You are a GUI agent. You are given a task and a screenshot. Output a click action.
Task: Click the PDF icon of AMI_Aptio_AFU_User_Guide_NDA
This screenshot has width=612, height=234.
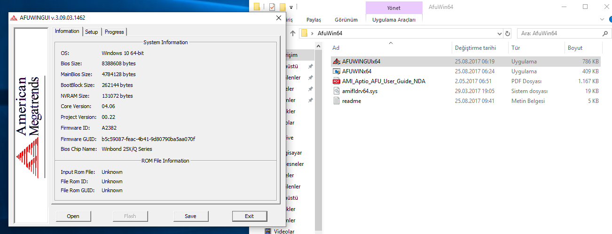click(336, 81)
